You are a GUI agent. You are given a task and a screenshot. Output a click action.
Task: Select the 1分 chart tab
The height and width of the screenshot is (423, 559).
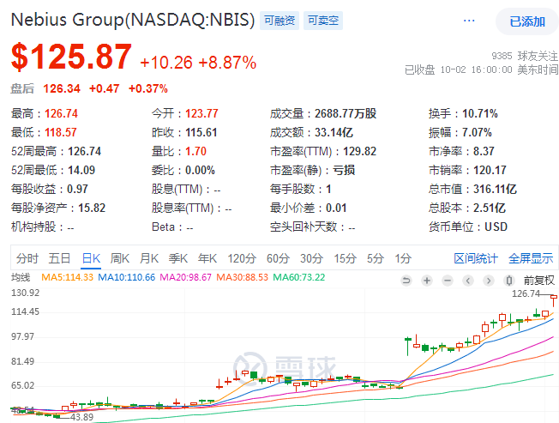point(403,258)
